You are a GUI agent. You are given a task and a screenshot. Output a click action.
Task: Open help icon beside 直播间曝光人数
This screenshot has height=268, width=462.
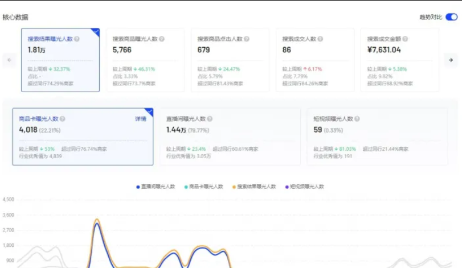click(210, 119)
